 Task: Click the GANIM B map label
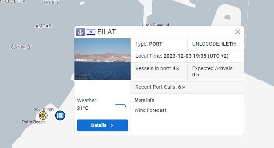point(21,47)
